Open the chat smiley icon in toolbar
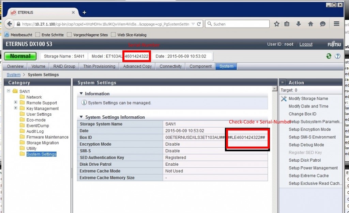Image resolution: width=349 pixels, height=213 pixels. [x=322, y=24]
